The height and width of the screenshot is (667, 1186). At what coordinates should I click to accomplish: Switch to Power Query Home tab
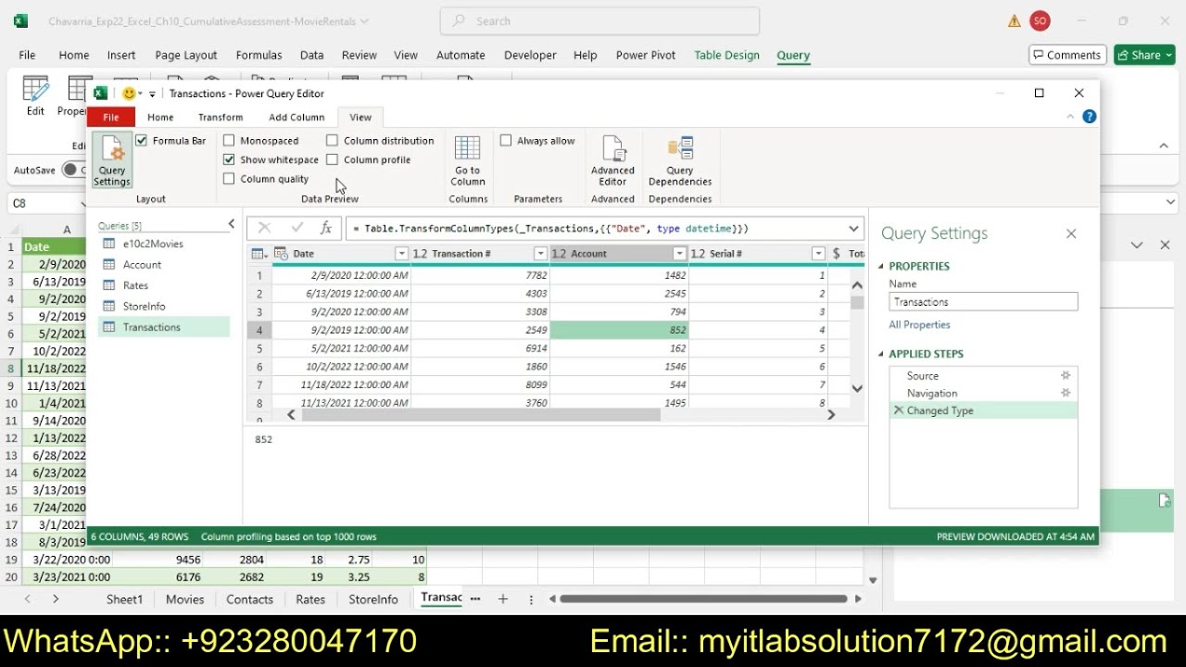click(160, 118)
